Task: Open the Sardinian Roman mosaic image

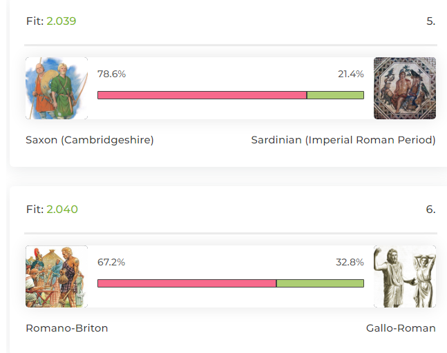Action: (405, 88)
